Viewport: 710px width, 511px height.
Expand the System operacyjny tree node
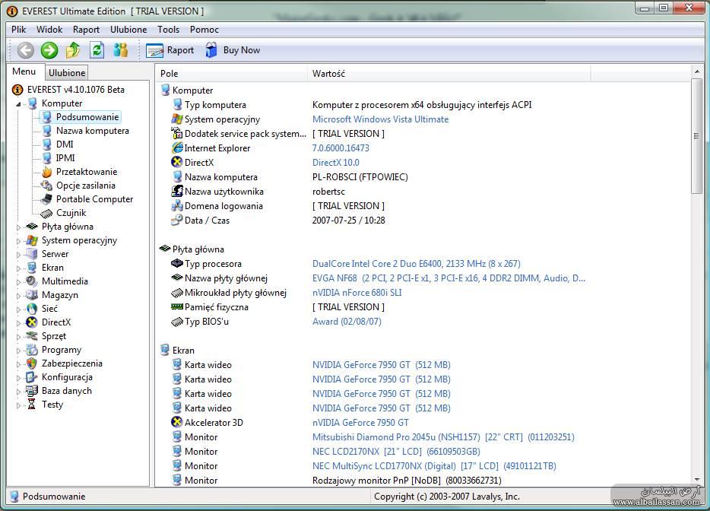(18, 241)
